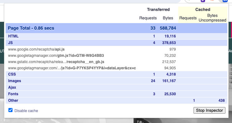
Task: Click the Page Total bytes value 588,784
Action: (168, 28)
